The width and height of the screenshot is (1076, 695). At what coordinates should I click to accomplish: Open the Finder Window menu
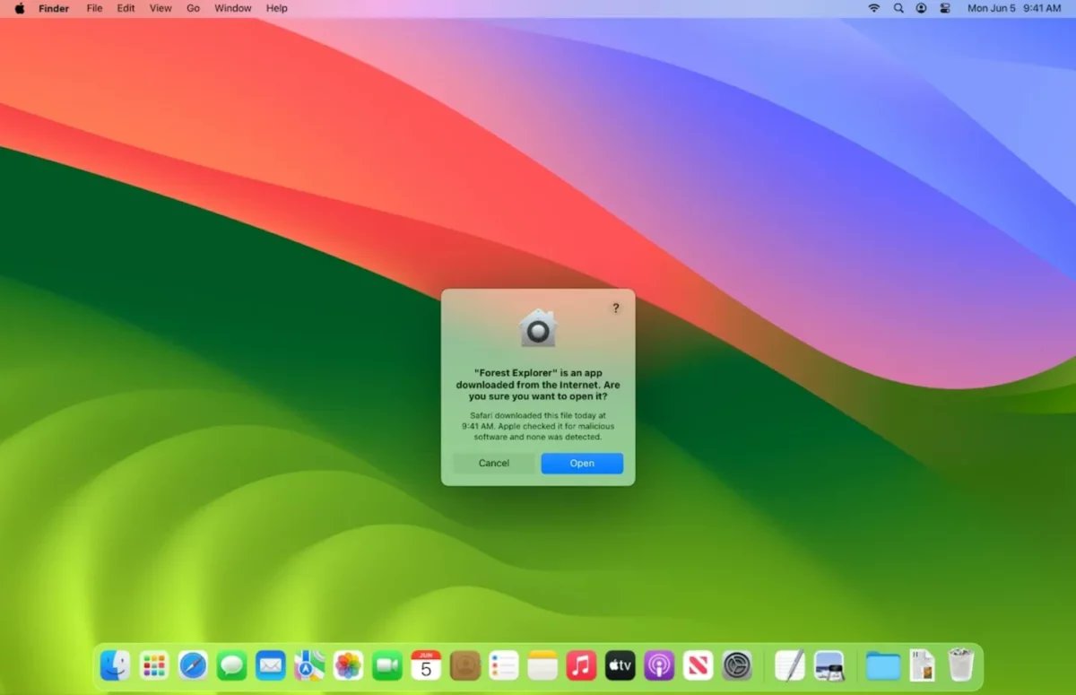(232, 8)
